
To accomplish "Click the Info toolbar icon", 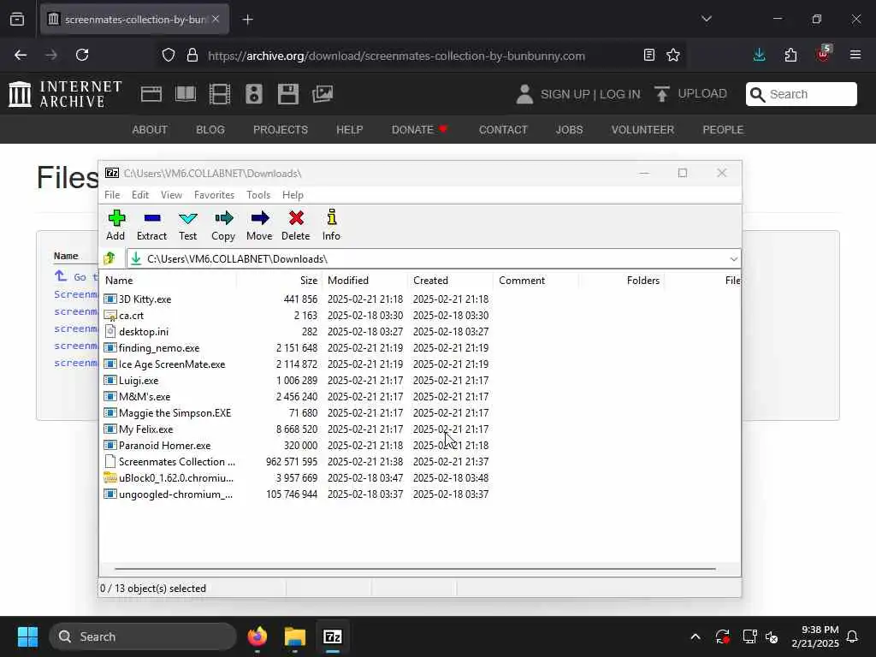I will point(331,225).
